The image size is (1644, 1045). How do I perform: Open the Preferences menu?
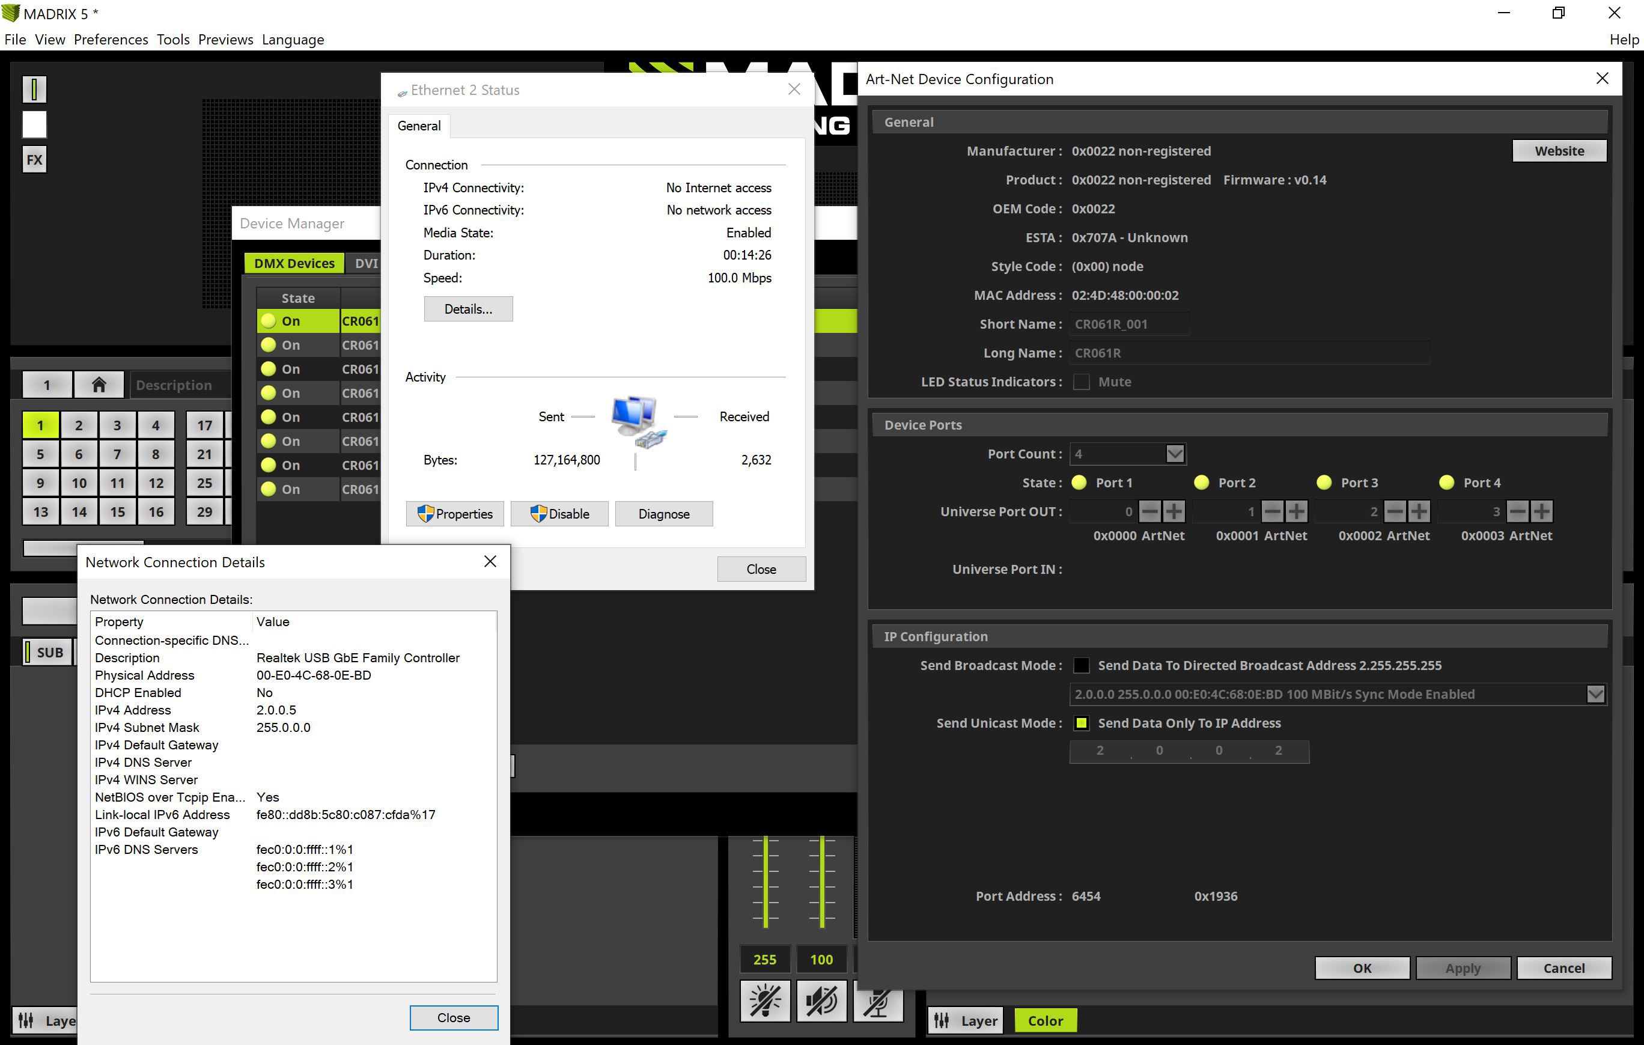(x=111, y=40)
